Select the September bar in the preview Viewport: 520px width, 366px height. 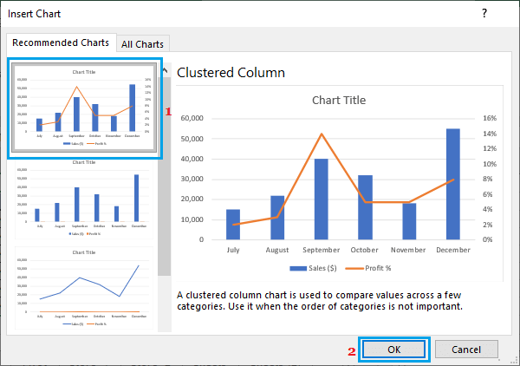click(321, 199)
